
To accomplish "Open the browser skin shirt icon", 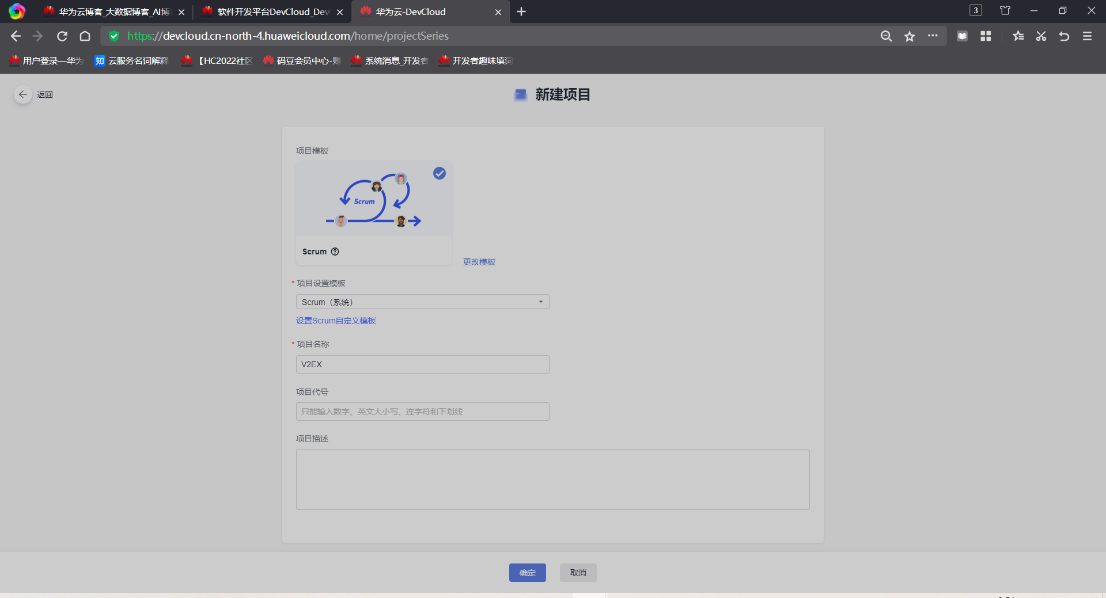I will (1005, 10).
